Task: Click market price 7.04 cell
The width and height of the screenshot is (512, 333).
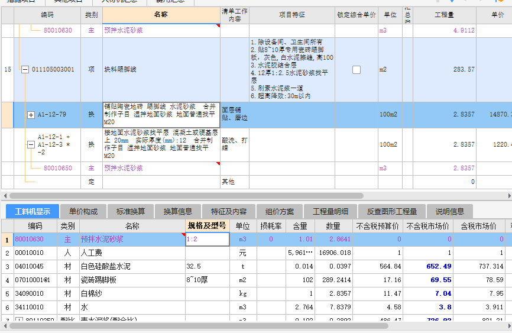Action: coord(428,294)
